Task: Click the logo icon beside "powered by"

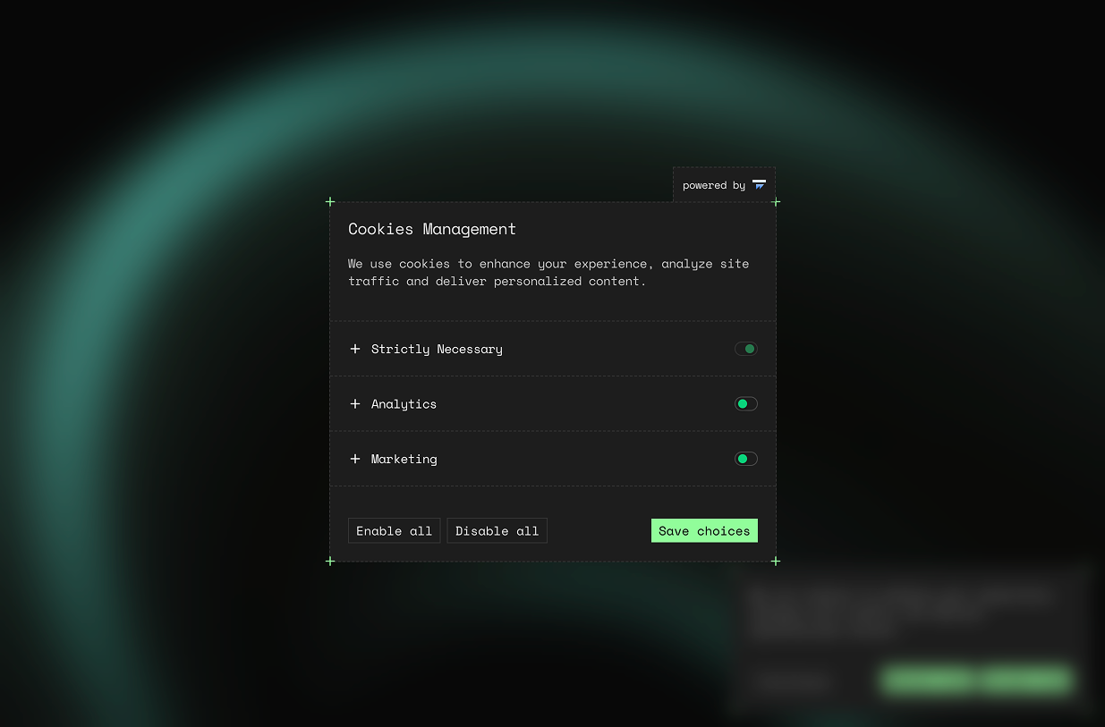Action: [759, 185]
